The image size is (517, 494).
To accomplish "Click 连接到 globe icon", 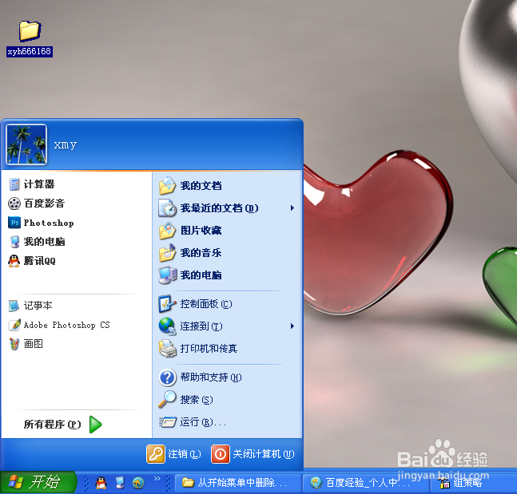I will [x=168, y=326].
